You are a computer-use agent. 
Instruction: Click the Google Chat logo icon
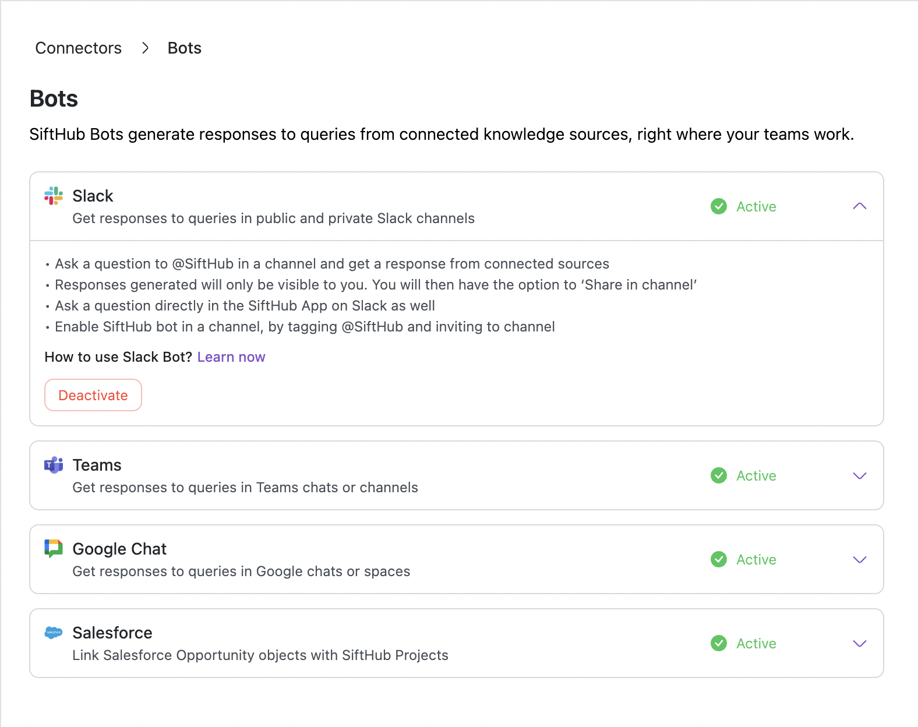point(54,548)
